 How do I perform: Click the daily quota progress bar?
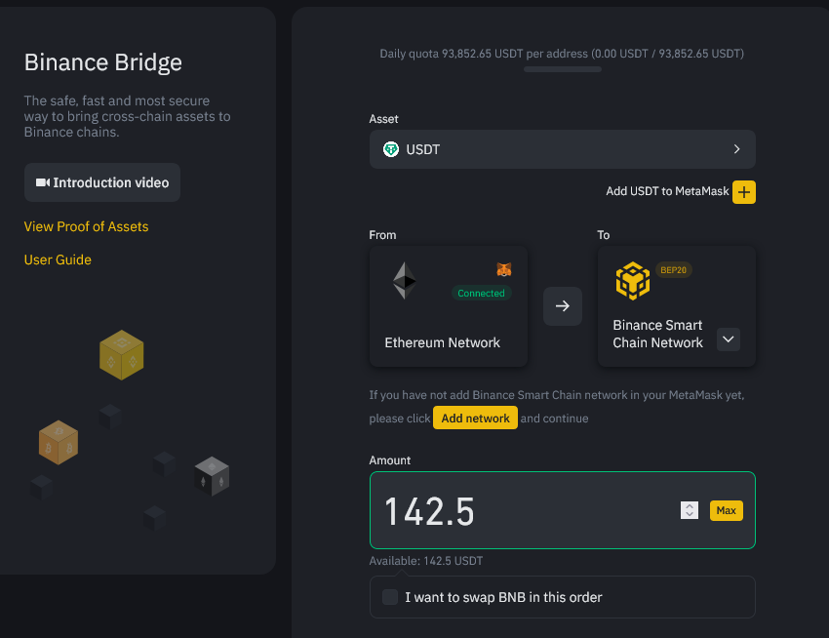pyautogui.click(x=562, y=69)
